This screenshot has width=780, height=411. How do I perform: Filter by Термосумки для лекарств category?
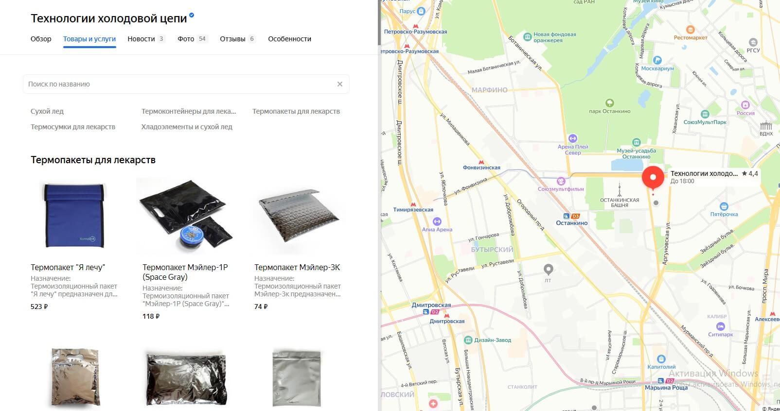(73, 127)
